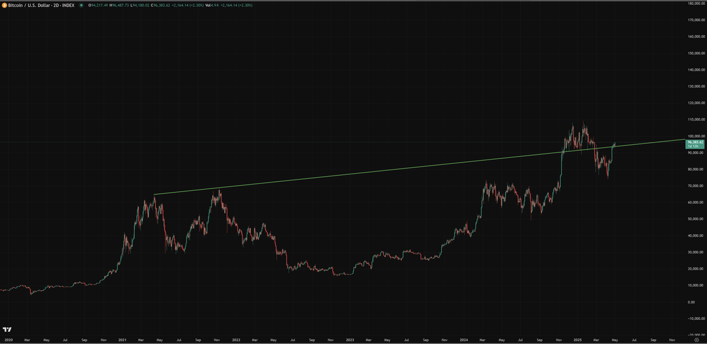This screenshot has height=344, width=707.
Task: Click the open value 94,217.49 in the legend
Action: point(98,6)
